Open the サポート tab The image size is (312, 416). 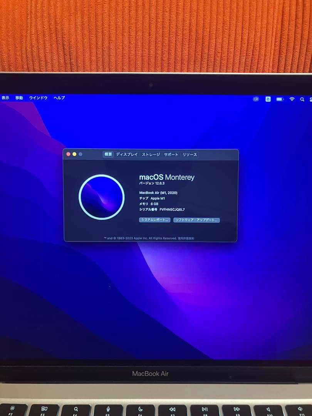[171, 154]
